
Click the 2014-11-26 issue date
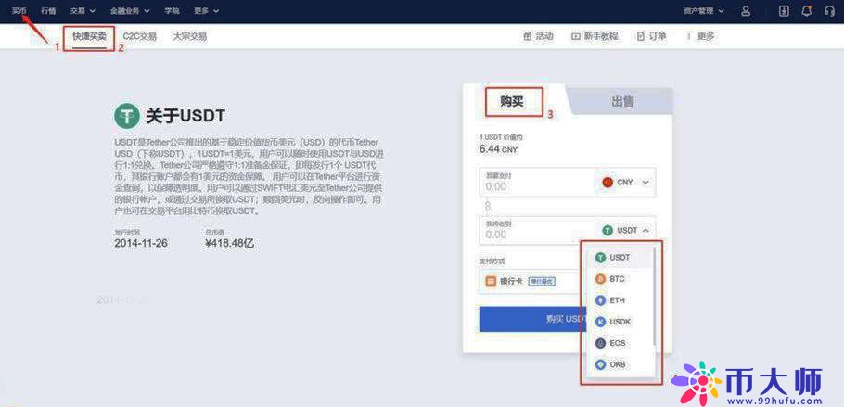pyautogui.click(x=141, y=243)
